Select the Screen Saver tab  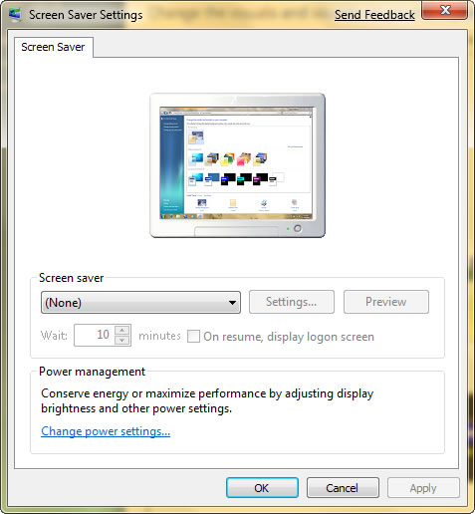click(x=53, y=47)
